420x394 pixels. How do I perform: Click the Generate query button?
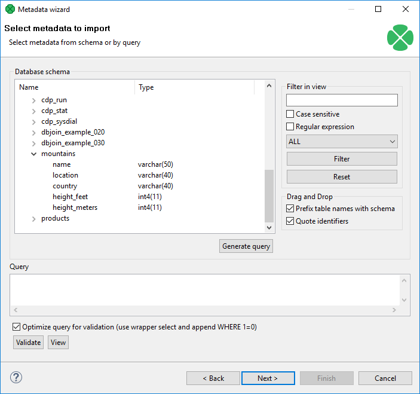pos(246,246)
